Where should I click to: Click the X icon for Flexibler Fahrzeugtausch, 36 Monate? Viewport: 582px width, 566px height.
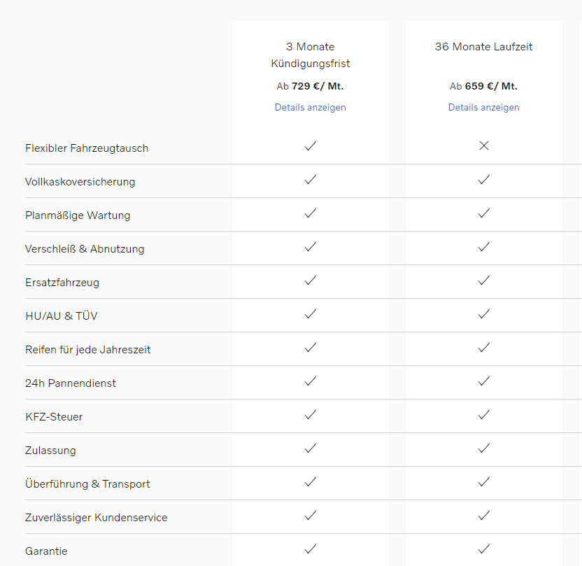(x=483, y=146)
